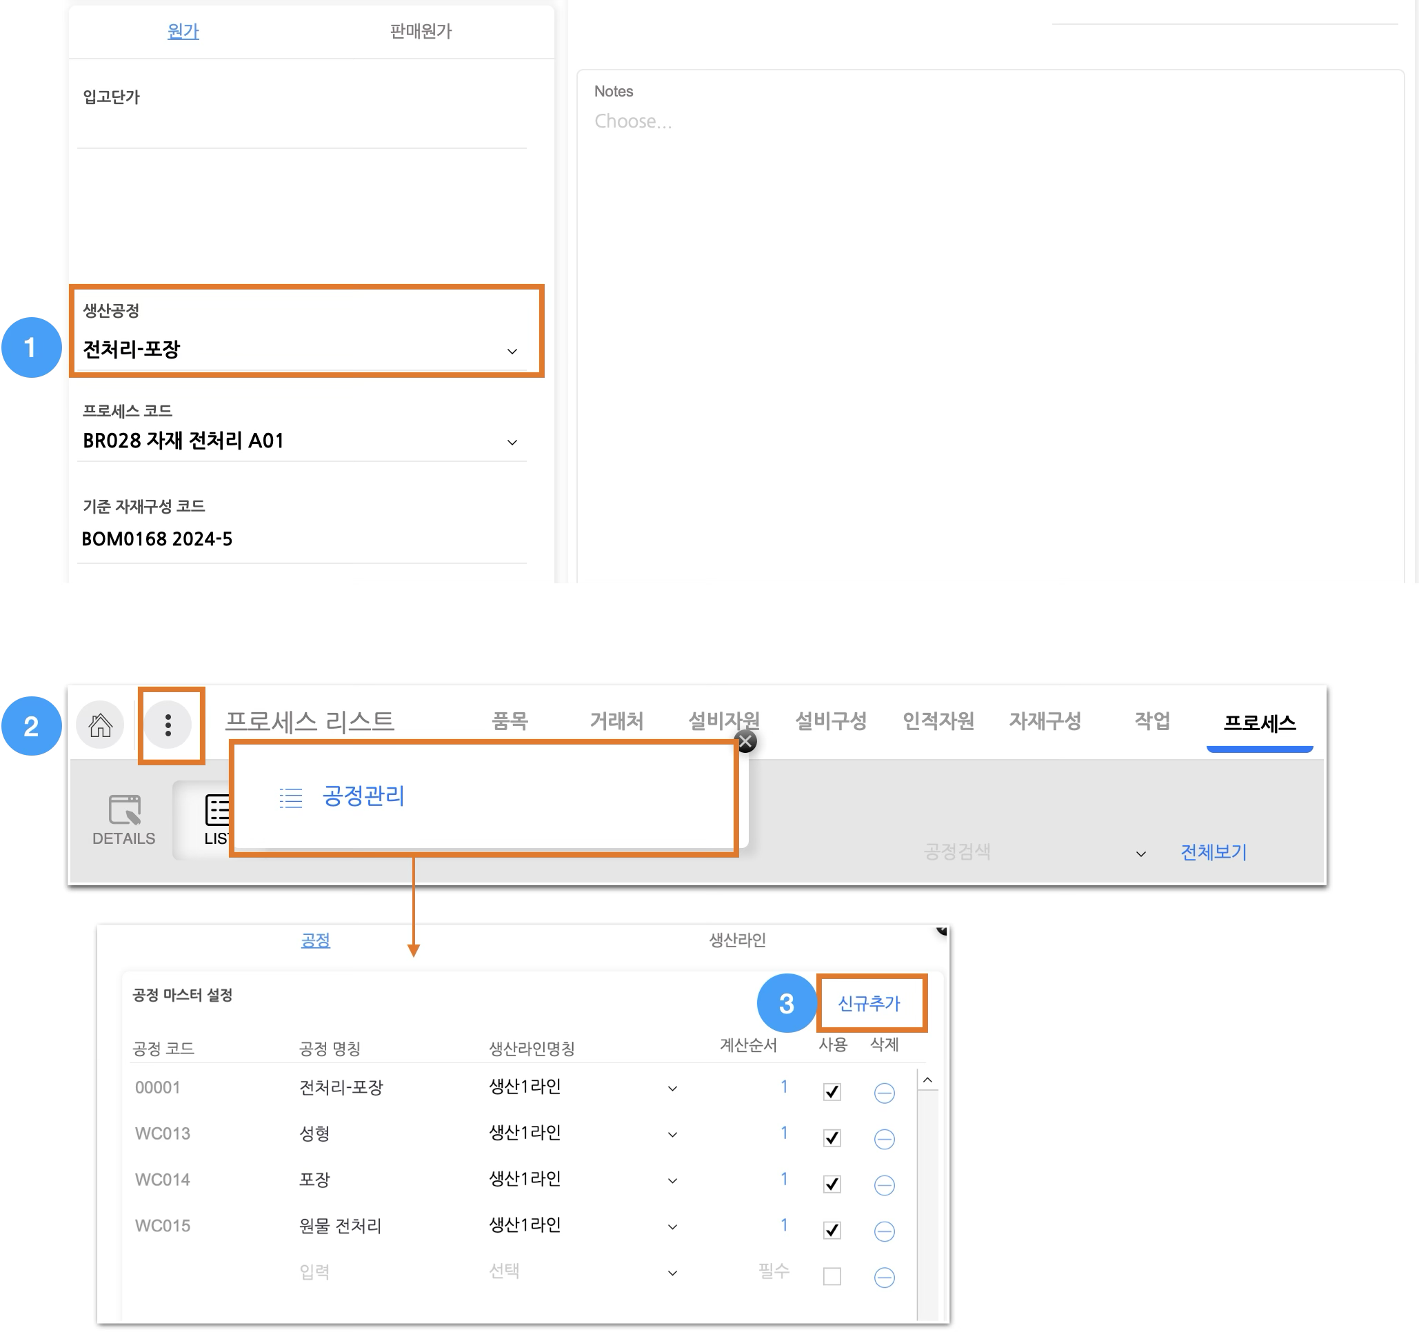Open the three-dot more options menu
The height and width of the screenshot is (1332, 1419).
[x=168, y=725]
